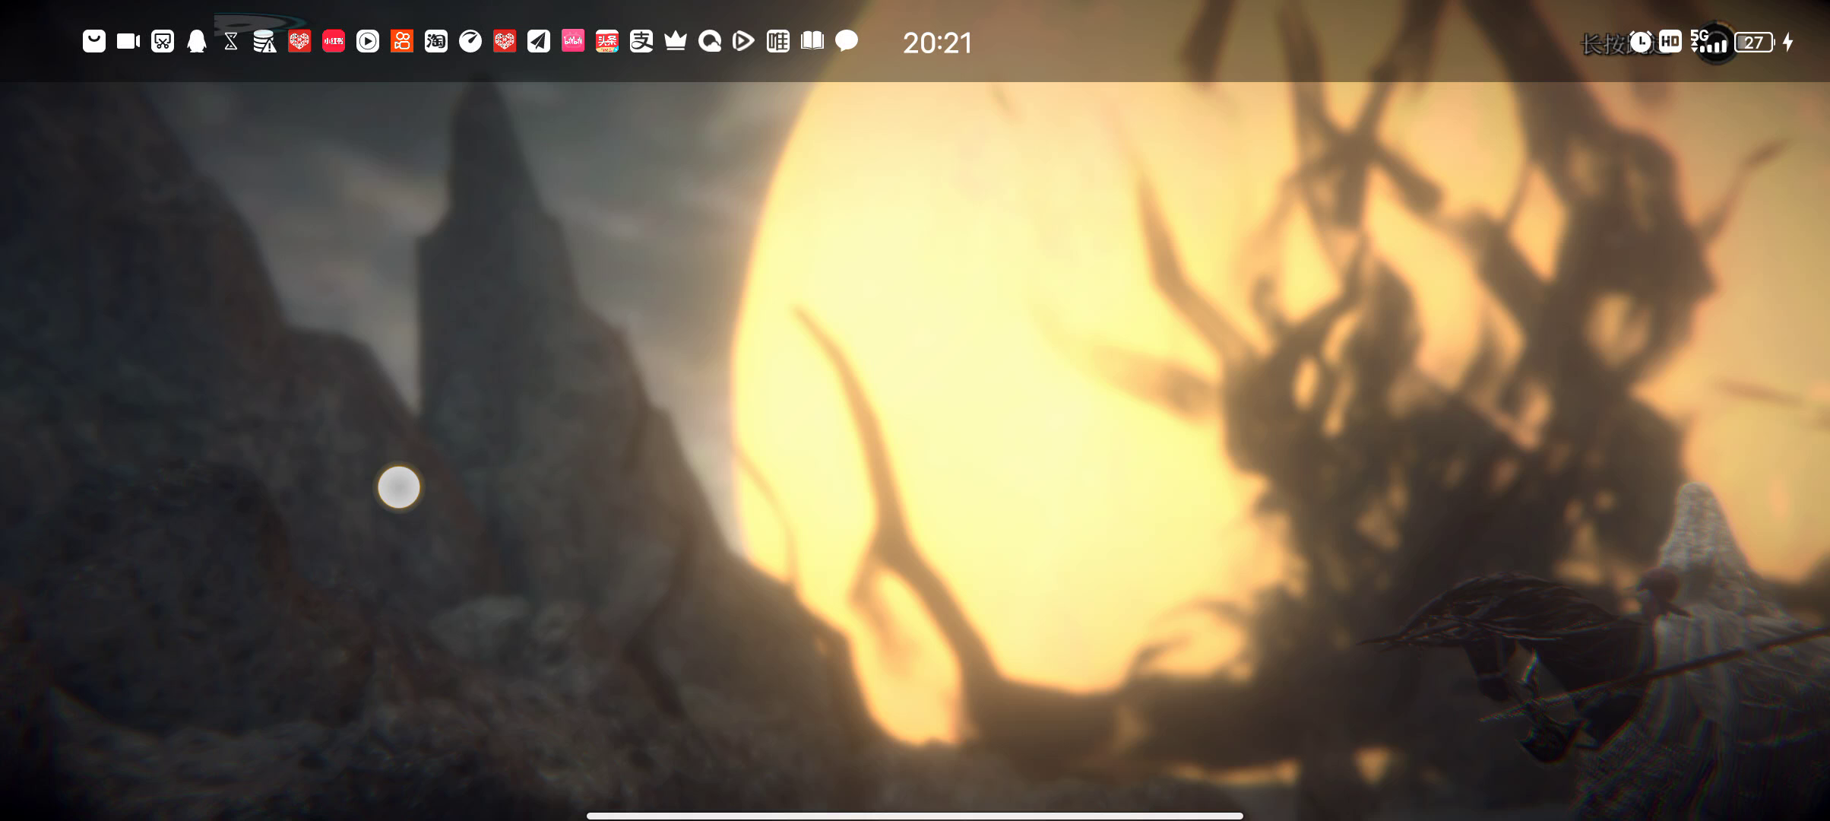
Task: Open the bilibili pink notification icon
Action: [573, 42]
